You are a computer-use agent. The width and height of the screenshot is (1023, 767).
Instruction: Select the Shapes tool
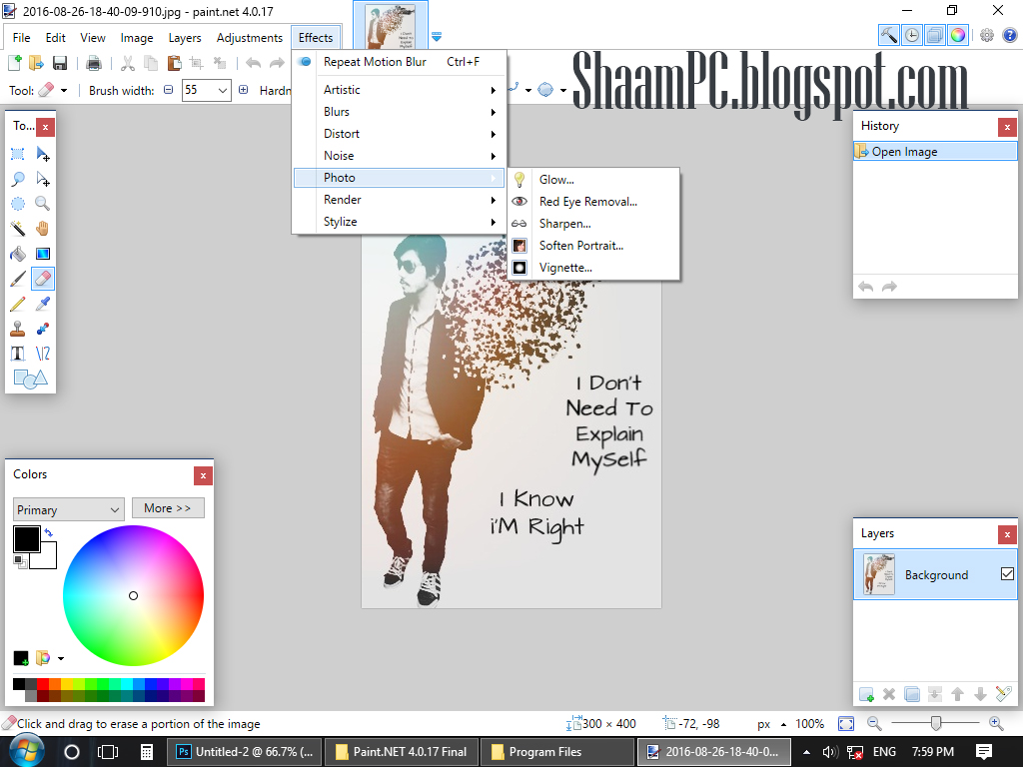[29, 379]
